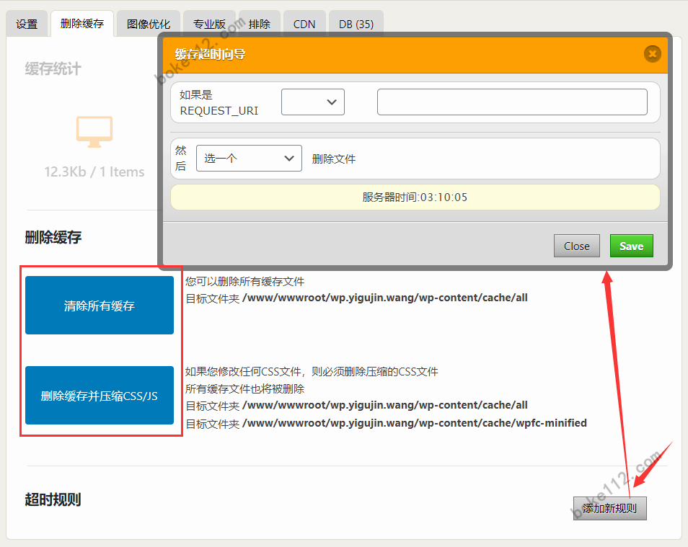Close the cache timeout wizard with X icon
Image resolution: width=688 pixels, height=547 pixels.
click(x=653, y=54)
